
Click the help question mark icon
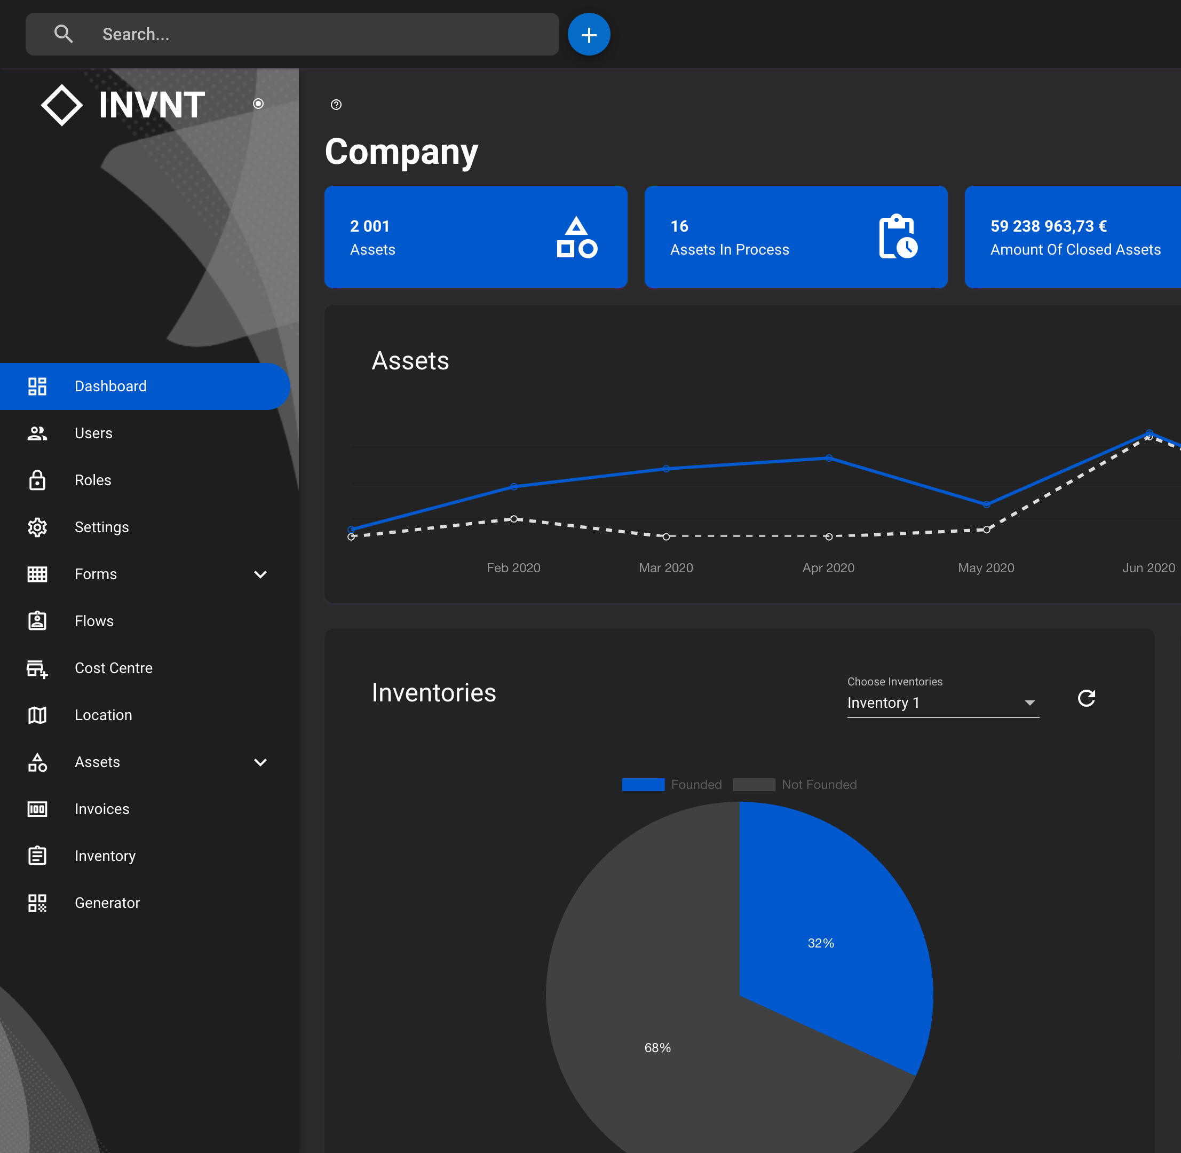[336, 105]
